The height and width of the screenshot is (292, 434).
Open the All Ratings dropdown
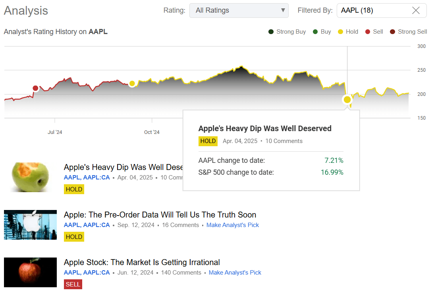click(x=239, y=10)
